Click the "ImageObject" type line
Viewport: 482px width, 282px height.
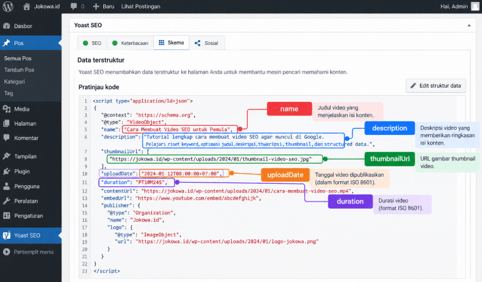point(148,234)
